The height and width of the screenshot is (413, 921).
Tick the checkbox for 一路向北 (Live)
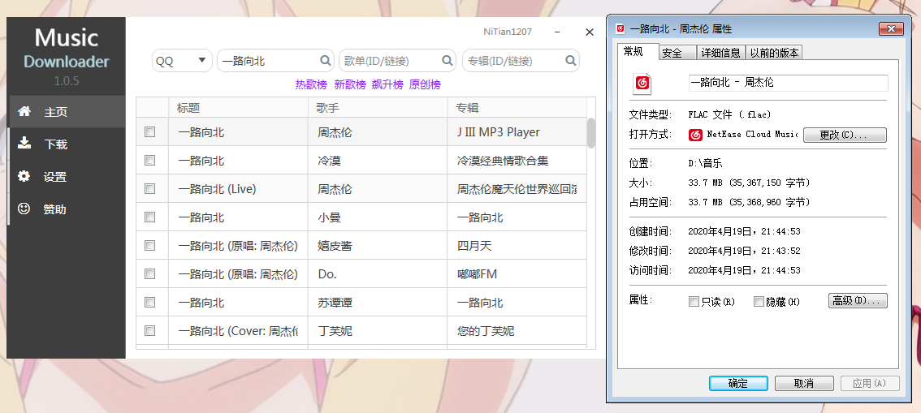pyautogui.click(x=149, y=188)
